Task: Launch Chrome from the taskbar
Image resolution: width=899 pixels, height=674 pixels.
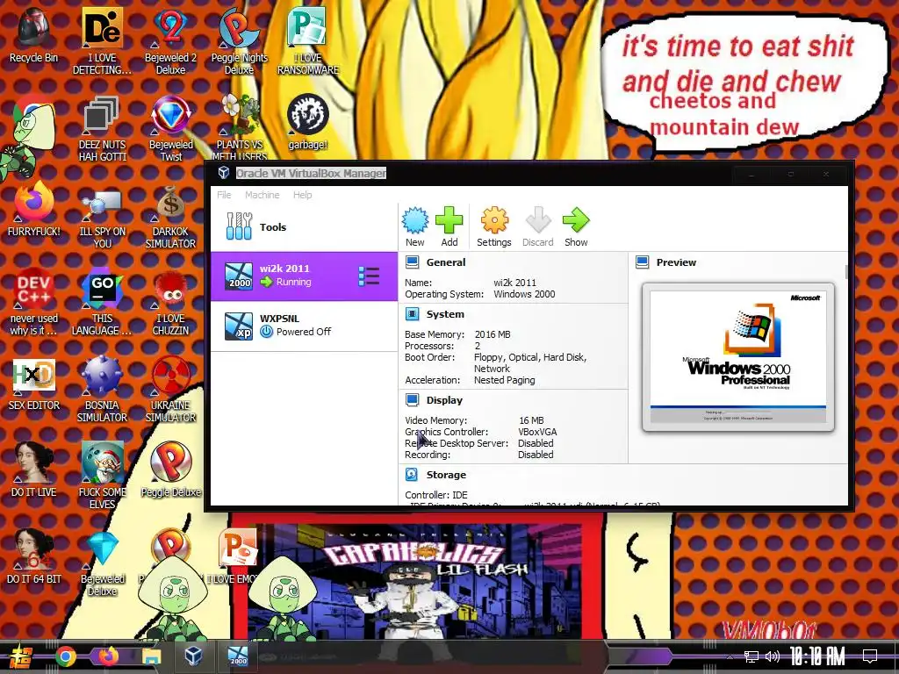Action: 66,656
